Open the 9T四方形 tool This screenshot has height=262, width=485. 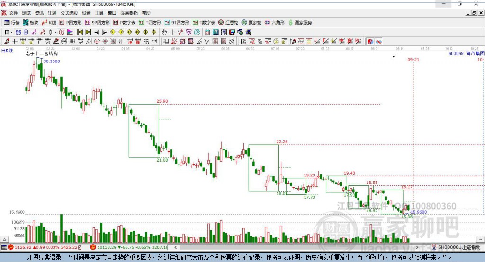point(177,23)
